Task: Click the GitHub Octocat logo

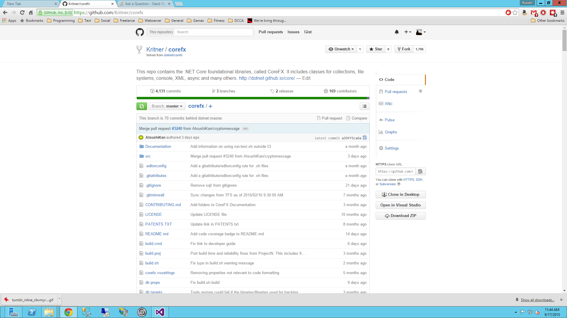Action: (140, 32)
